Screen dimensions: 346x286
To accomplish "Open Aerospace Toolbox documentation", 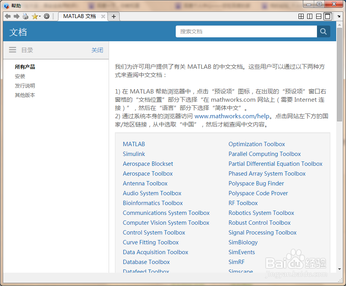I will coord(148,174).
